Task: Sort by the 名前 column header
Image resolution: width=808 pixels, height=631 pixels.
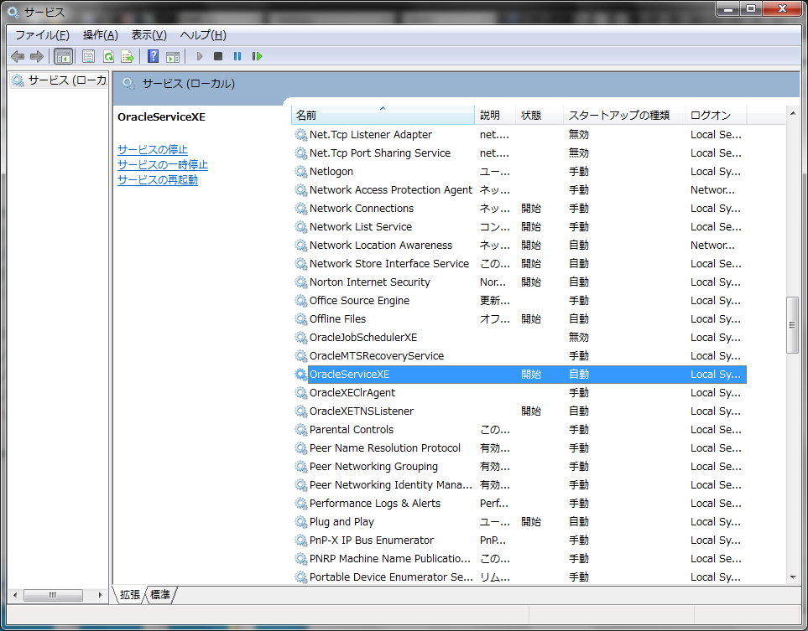Action: [x=383, y=116]
